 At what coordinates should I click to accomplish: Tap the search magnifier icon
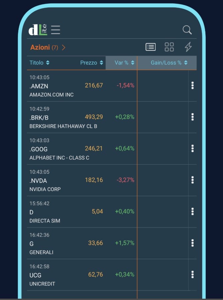pyautogui.click(x=187, y=30)
